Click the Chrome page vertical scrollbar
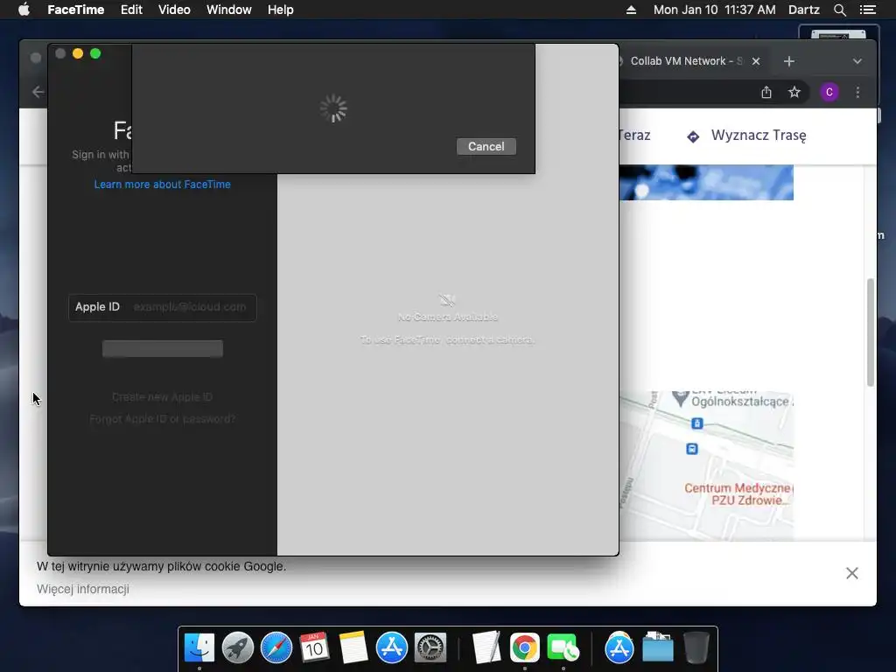896x672 pixels. (x=871, y=332)
